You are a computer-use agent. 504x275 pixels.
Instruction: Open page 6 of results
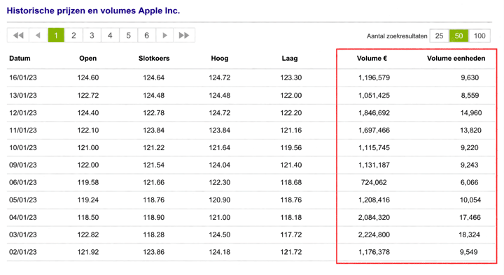tap(146, 36)
